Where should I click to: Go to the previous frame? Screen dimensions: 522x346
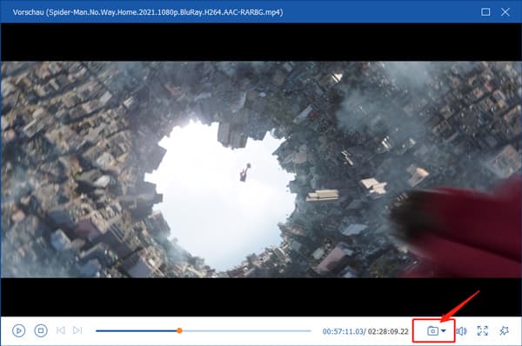click(61, 330)
